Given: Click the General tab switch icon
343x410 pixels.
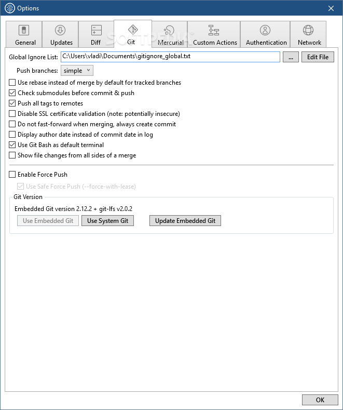Looking at the screenshot, I should click(x=24, y=30).
